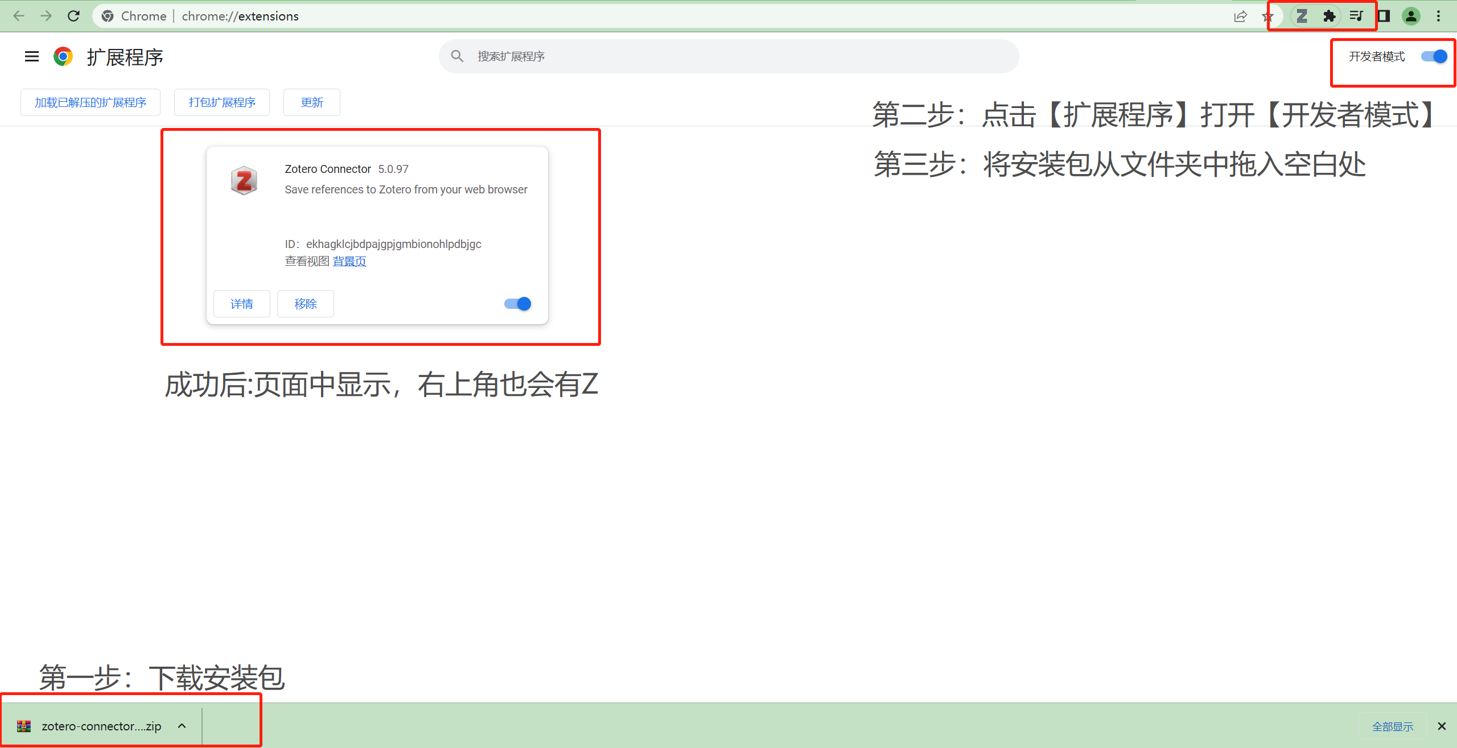The width and height of the screenshot is (1457, 748).
Task: Click 打包扩展程序 button
Action: coord(222,102)
